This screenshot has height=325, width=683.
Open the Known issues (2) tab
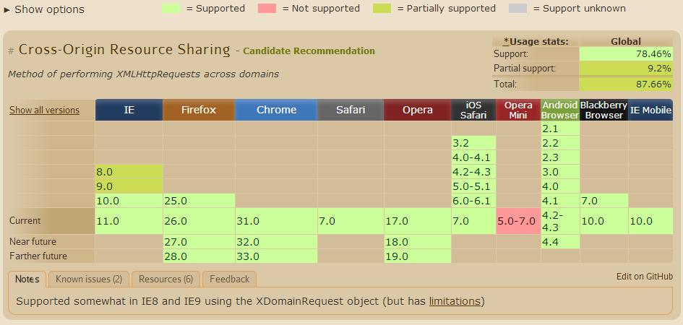click(88, 279)
